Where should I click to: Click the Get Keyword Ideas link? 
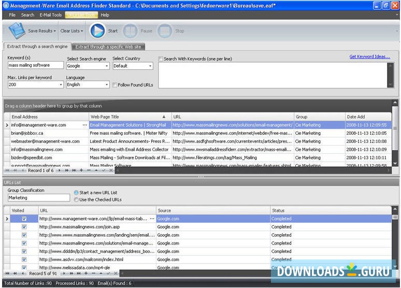click(x=369, y=57)
